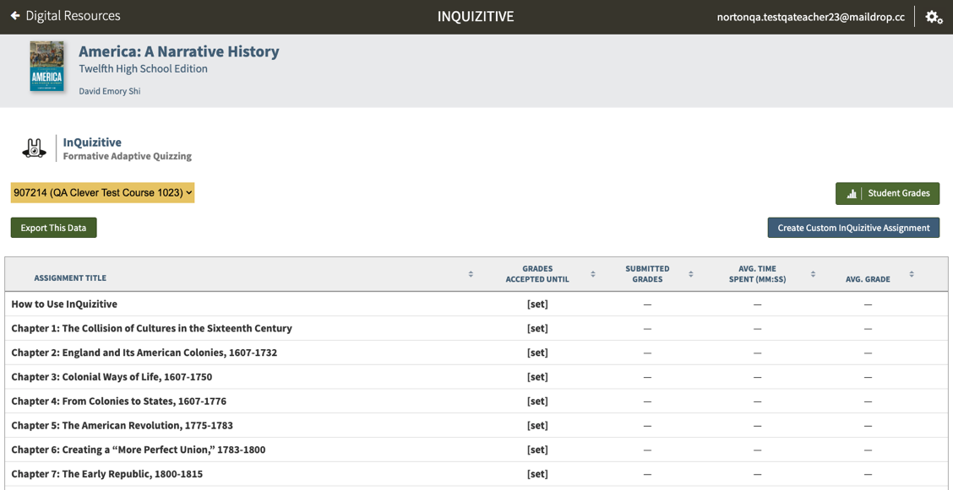Open the settings gear icon
Screen dimensions: 953x490
tap(934, 17)
